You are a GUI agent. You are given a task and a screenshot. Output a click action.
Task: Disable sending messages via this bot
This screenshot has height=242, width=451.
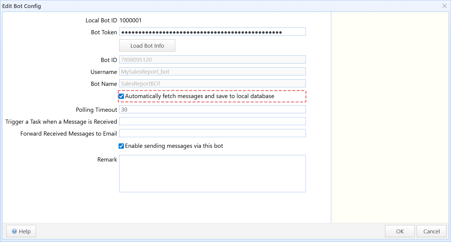(121, 146)
